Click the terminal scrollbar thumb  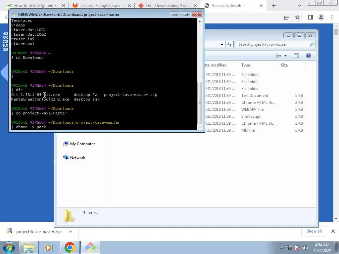[x=200, y=103]
